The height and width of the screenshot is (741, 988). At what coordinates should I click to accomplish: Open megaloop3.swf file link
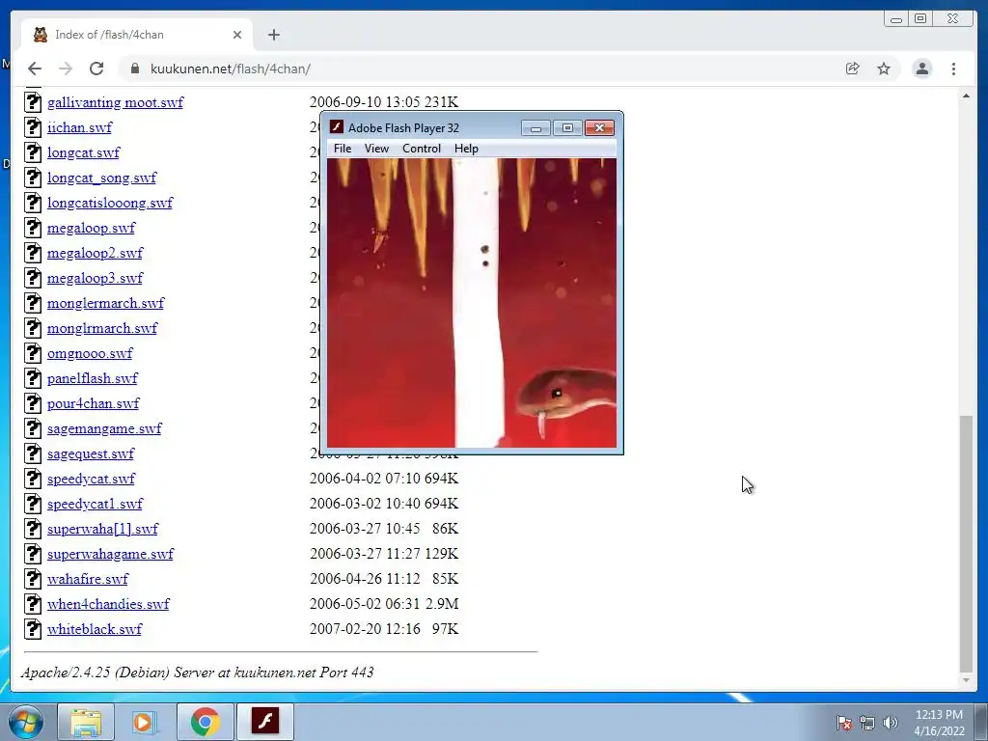coord(96,278)
